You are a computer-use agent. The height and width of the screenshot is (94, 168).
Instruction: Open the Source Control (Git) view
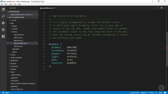coord(3,23)
